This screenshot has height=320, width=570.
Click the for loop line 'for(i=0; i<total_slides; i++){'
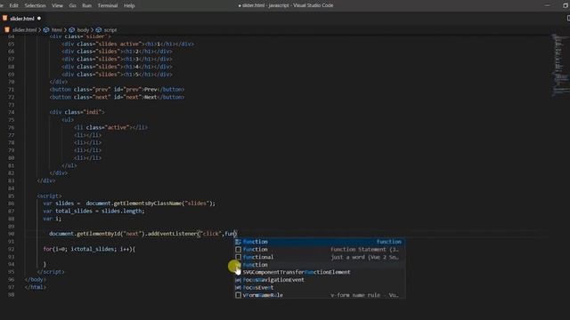(89, 249)
